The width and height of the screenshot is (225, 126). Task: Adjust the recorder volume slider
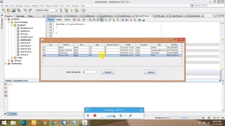tap(111, 115)
